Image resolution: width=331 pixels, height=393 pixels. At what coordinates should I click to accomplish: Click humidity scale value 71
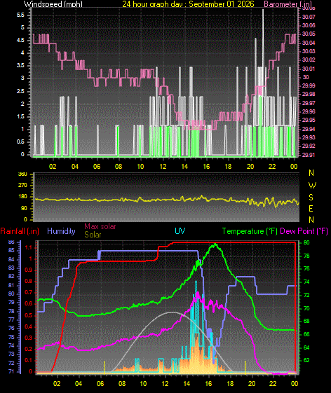(x=11, y=371)
